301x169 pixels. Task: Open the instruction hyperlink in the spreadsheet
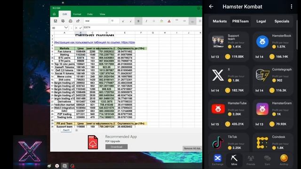pos(95,42)
